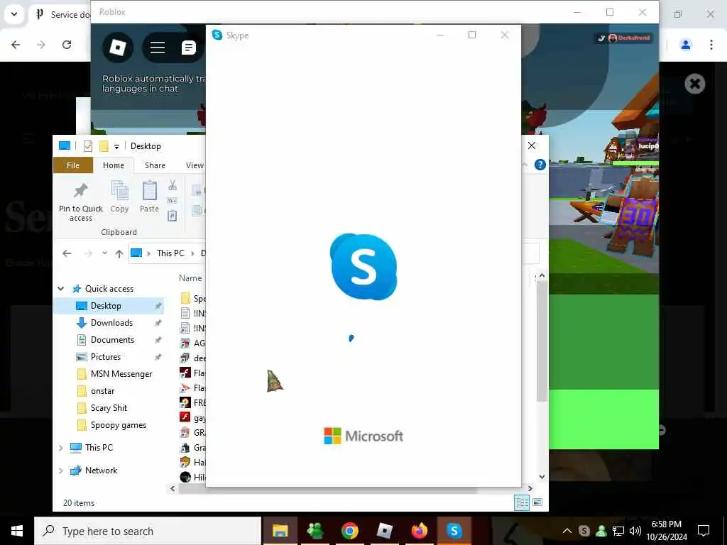Click the taskbar search box
This screenshot has width=727, height=545.
point(148,531)
